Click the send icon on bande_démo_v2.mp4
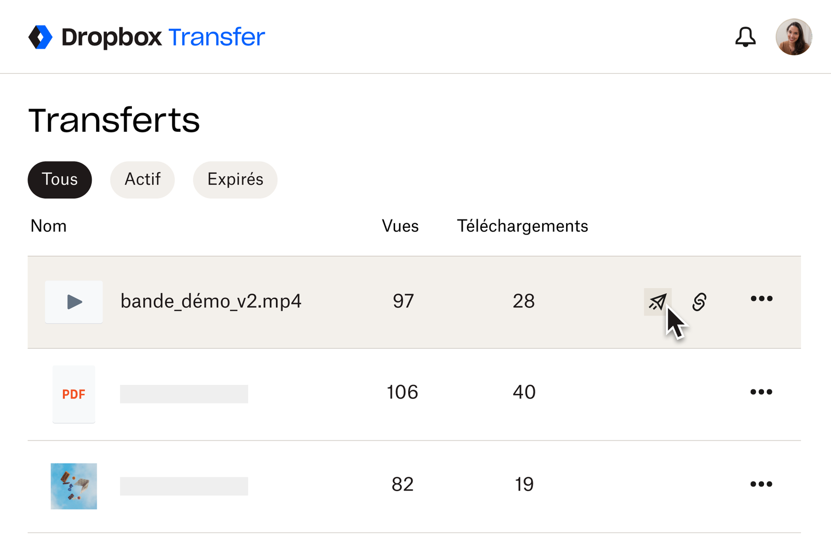The height and width of the screenshot is (551, 831). [658, 301]
